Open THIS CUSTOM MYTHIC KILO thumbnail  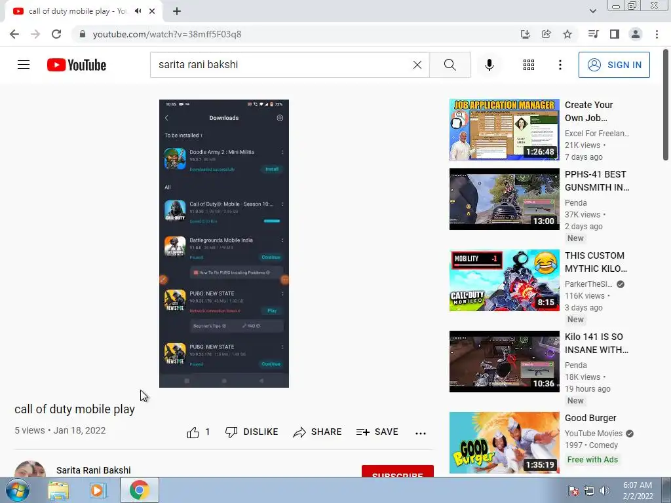pyautogui.click(x=504, y=280)
